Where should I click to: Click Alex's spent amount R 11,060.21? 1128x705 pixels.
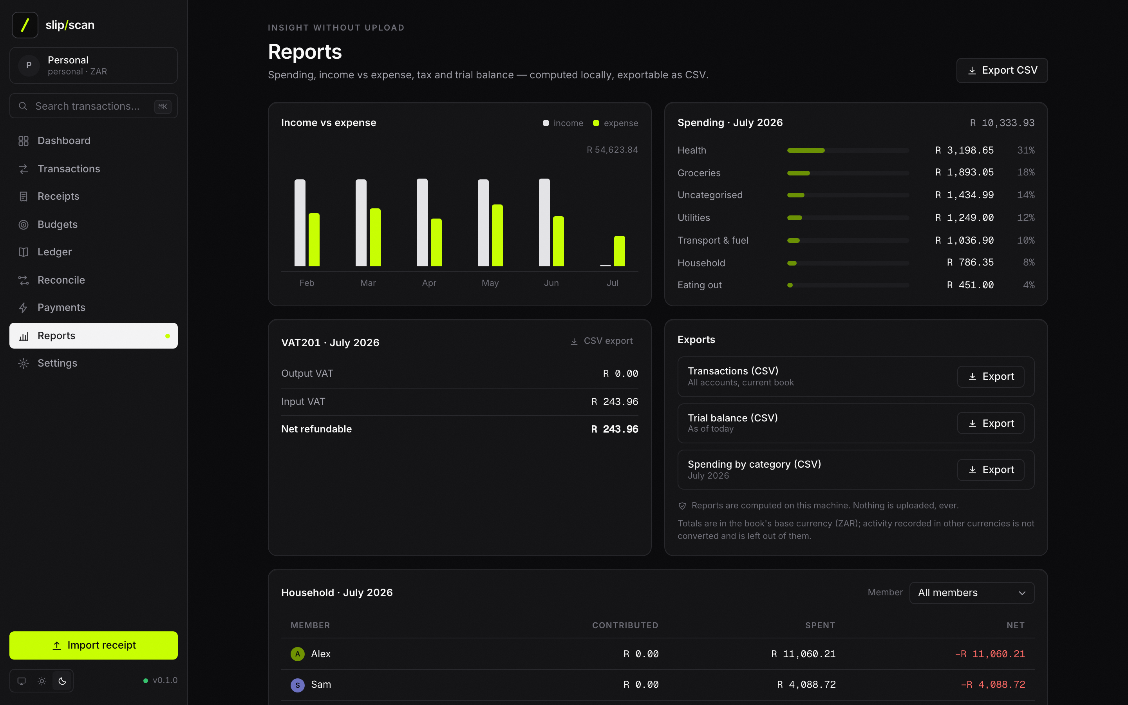[x=803, y=654]
